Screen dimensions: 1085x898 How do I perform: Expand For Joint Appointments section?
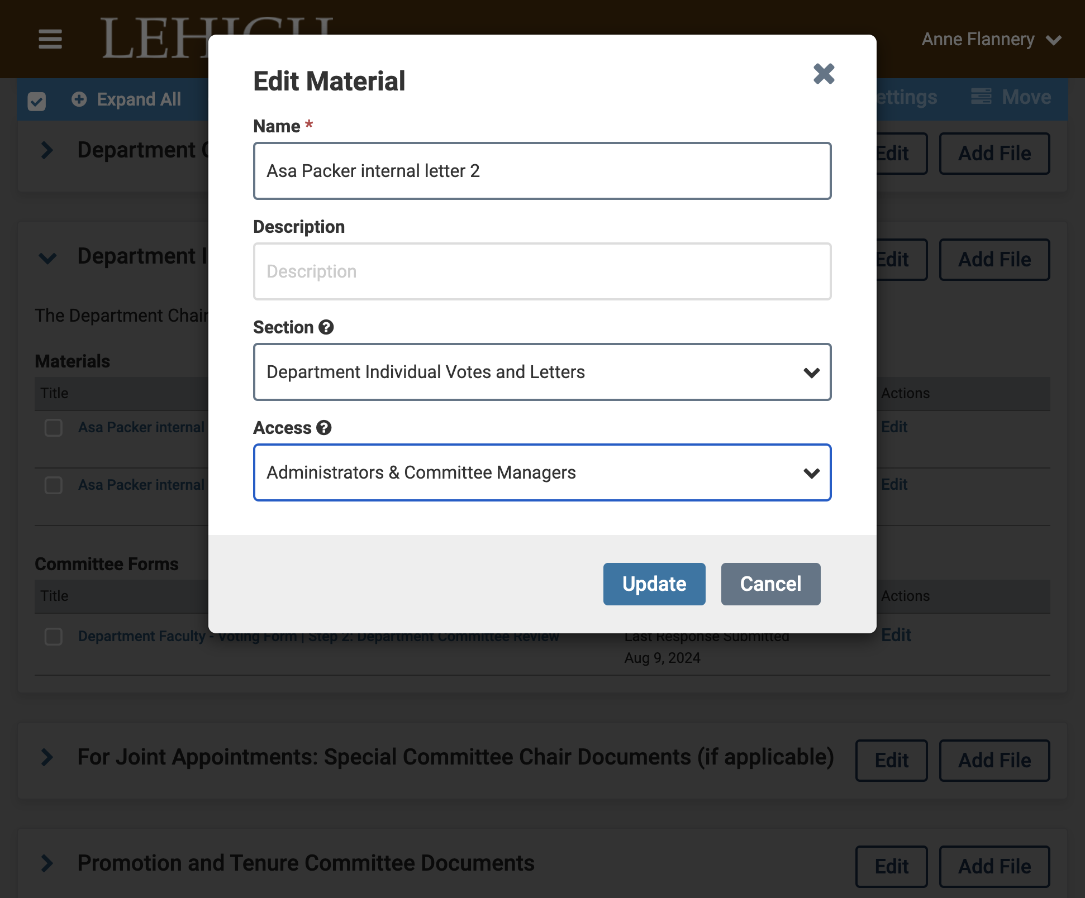click(47, 757)
